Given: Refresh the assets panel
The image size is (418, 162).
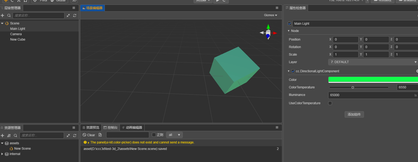Looking at the screenshot, I should pos(75,136).
